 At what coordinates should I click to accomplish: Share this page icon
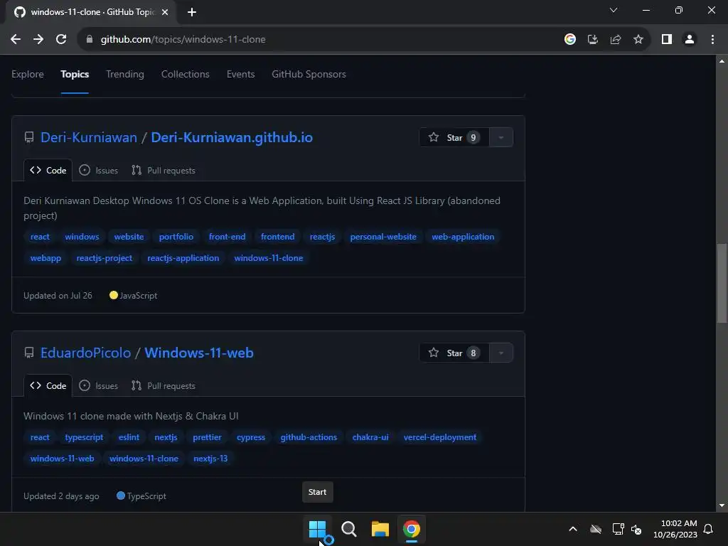coord(616,40)
